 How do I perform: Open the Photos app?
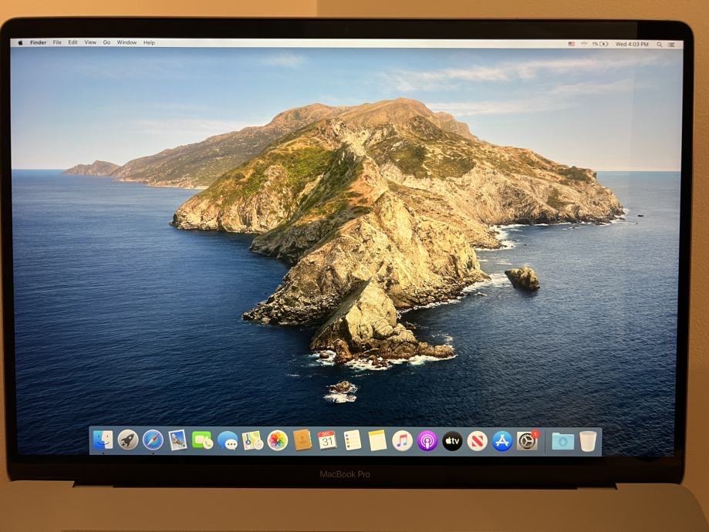[278, 440]
